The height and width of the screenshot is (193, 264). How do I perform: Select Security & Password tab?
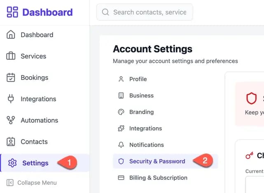click(166, 161)
